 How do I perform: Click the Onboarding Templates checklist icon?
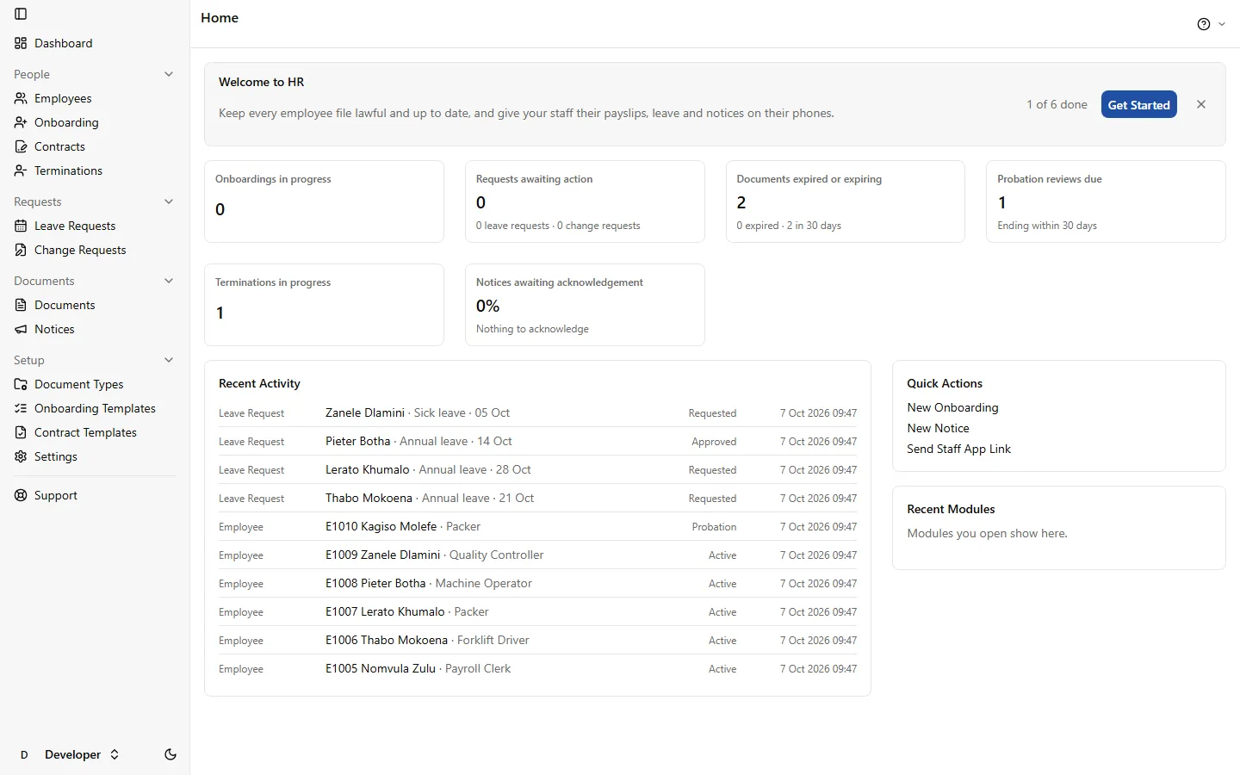pos(21,408)
